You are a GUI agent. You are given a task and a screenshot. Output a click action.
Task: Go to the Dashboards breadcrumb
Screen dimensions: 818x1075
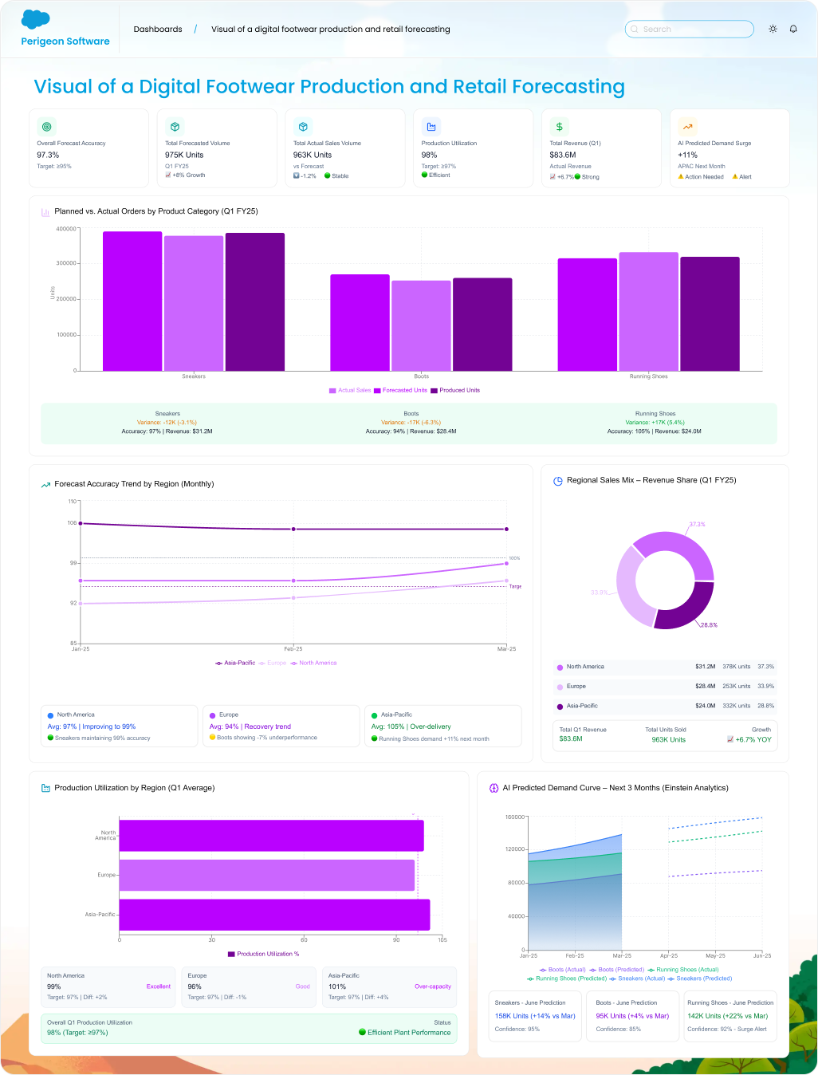pos(158,30)
